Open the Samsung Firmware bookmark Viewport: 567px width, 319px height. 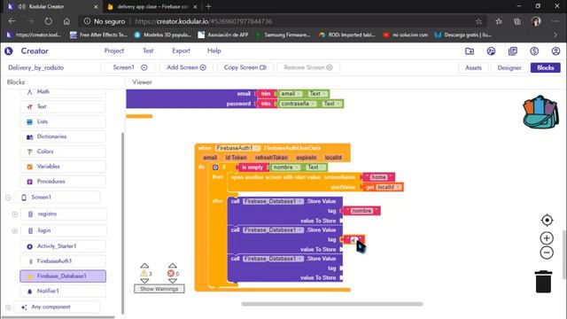point(283,35)
